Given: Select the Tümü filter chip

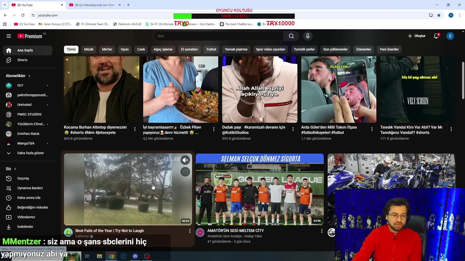Looking at the screenshot, I should point(71,49).
